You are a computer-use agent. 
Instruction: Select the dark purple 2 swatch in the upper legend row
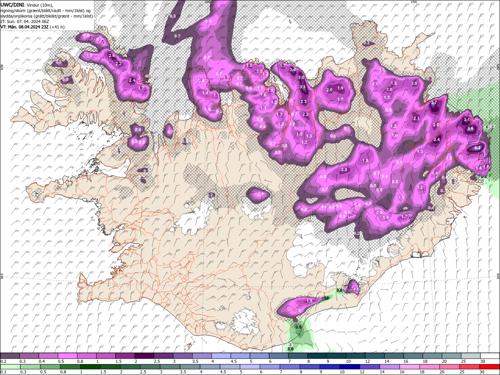(144, 355)
